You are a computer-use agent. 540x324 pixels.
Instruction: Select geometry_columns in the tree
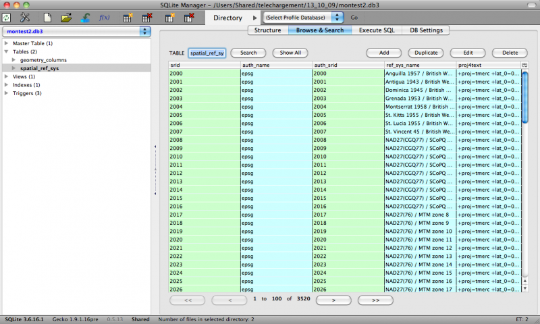tap(43, 60)
